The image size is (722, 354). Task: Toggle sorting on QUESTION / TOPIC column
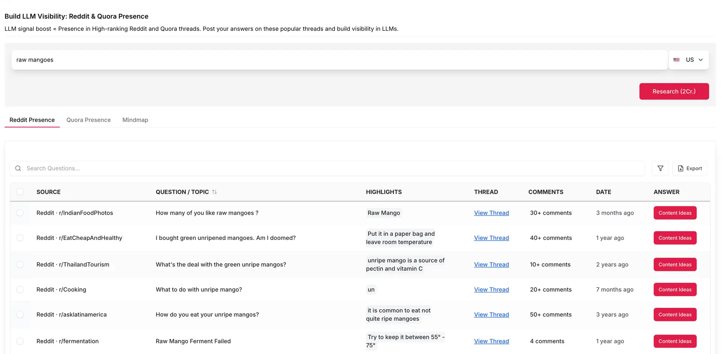click(x=215, y=192)
